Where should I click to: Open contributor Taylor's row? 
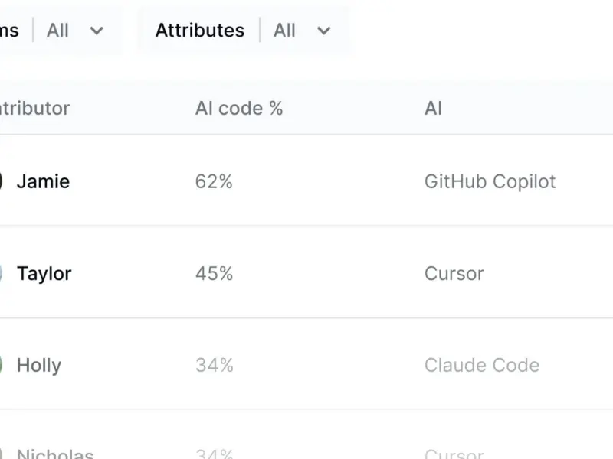[x=306, y=272]
